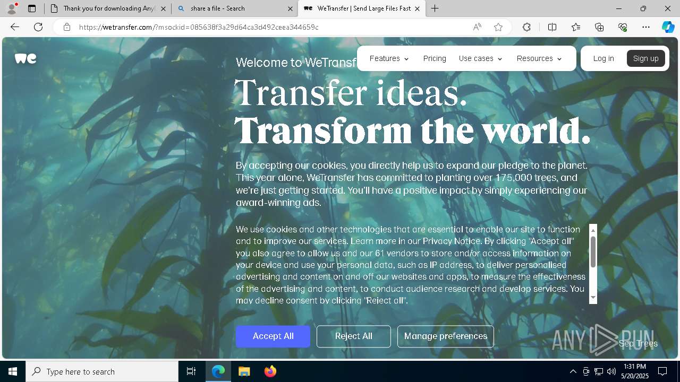Add page to favorites star icon

tap(498, 27)
